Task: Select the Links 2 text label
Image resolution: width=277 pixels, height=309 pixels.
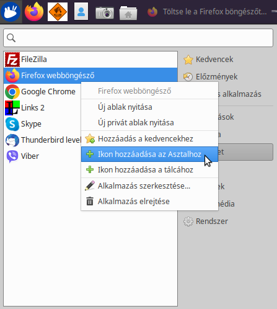Action: 33,108
